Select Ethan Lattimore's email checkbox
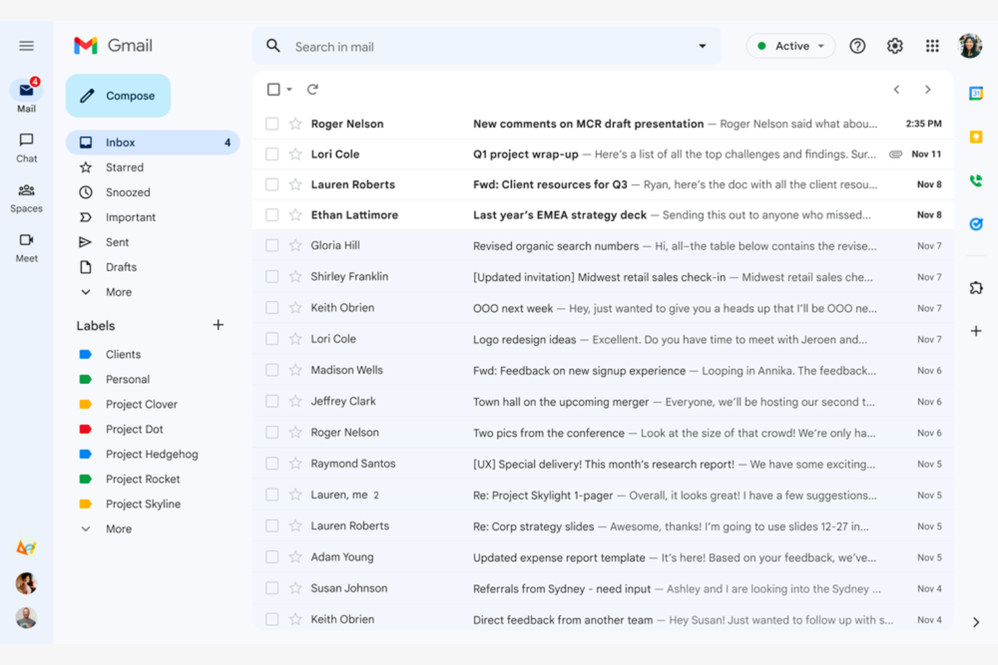This screenshot has height=665, width=998. 272,214
